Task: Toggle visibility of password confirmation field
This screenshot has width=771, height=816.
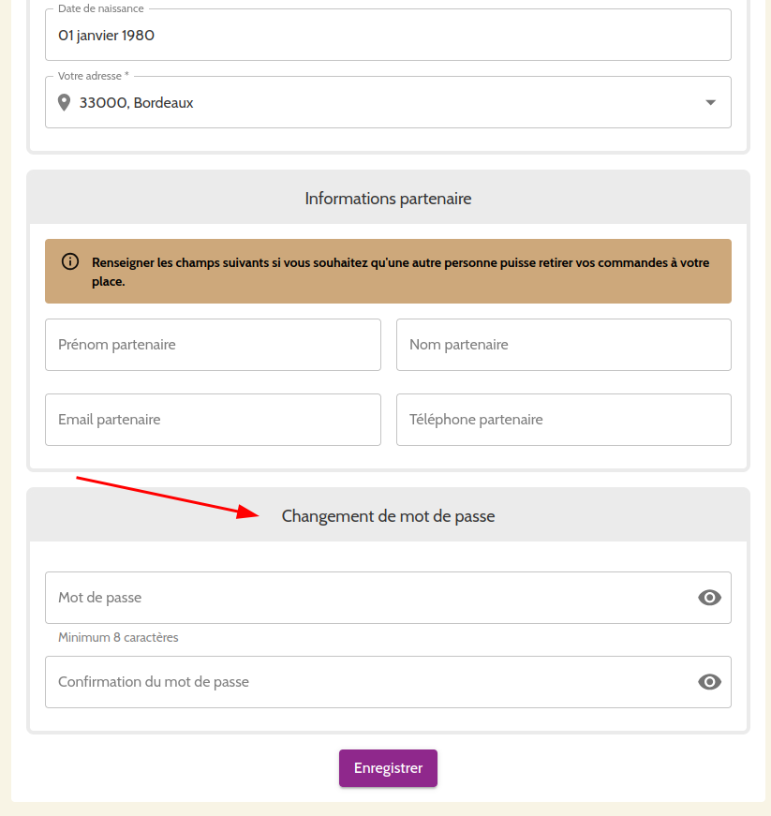Action: click(x=709, y=682)
